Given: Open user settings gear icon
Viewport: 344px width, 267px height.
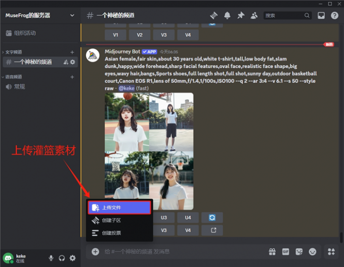Looking at the screenshot, I should [73, 258].
